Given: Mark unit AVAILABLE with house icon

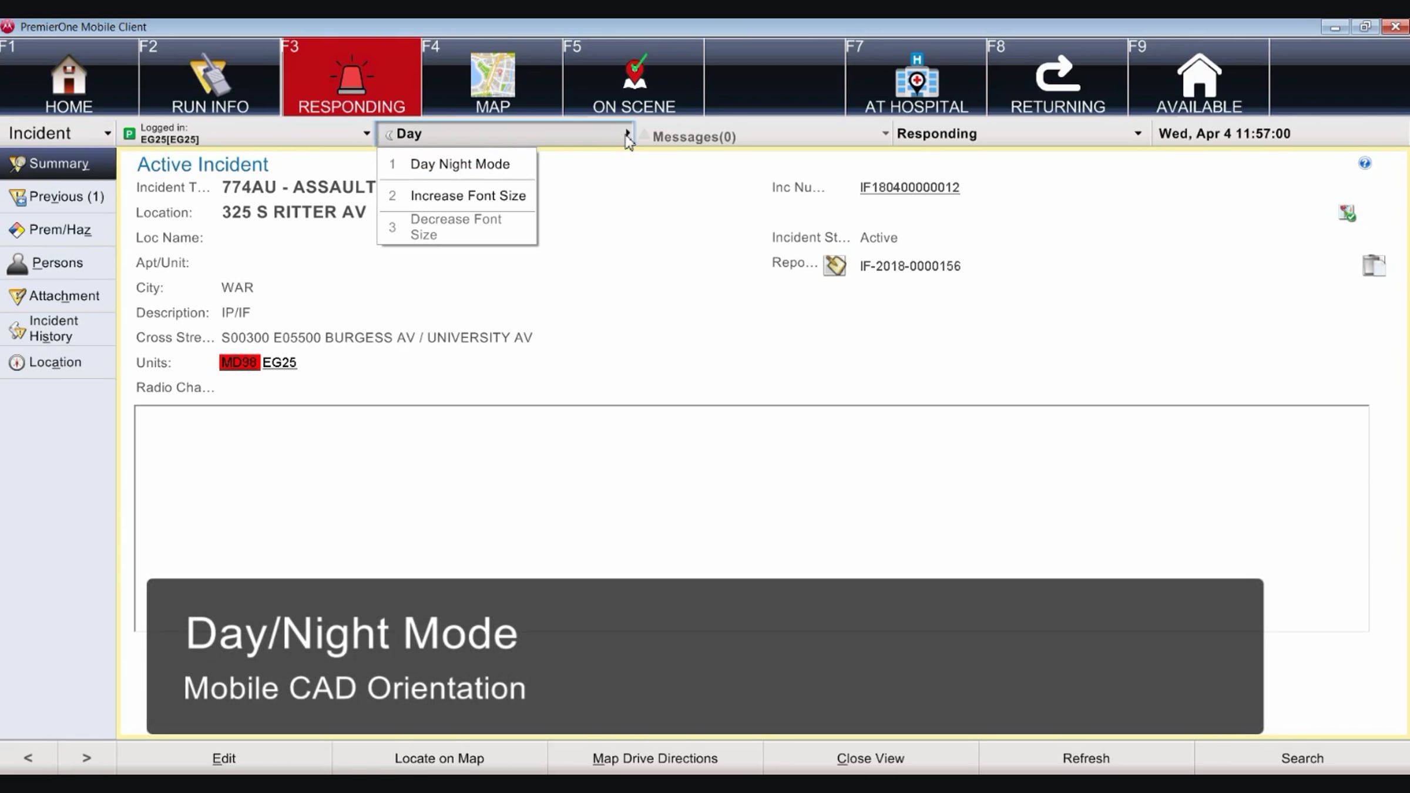Looking at the screenshot, I should 1199,75.
